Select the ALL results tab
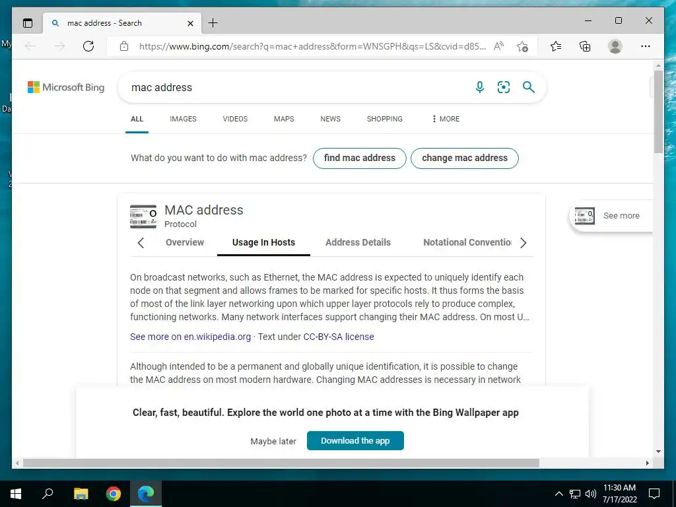676x507 pixels. click(137, 119)
